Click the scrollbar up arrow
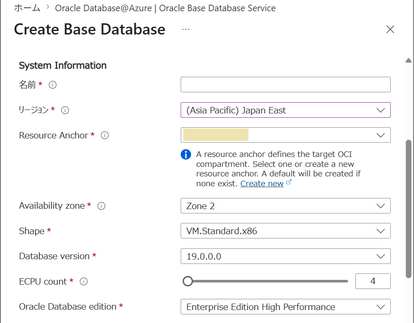 408,60
